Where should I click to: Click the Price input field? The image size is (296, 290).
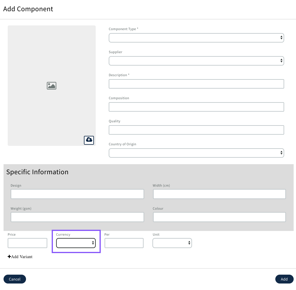27,243
